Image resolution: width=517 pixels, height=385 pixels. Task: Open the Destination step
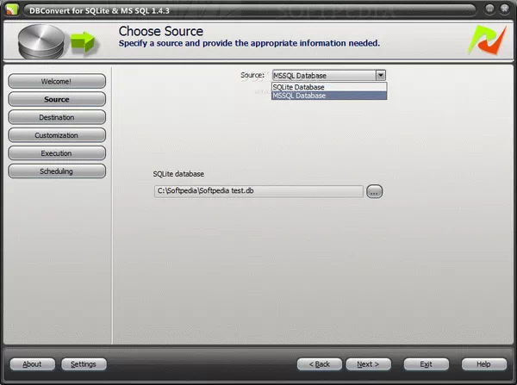coord(57,117)
